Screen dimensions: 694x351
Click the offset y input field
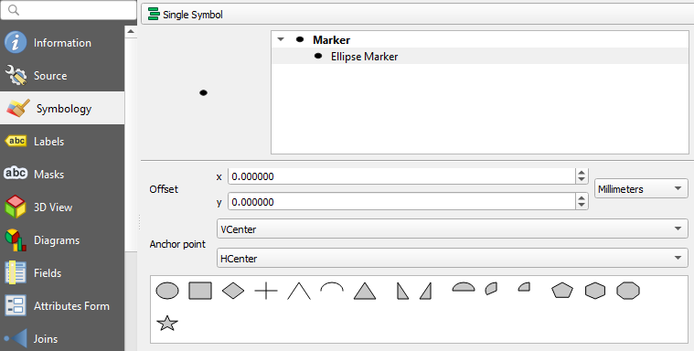401,202
